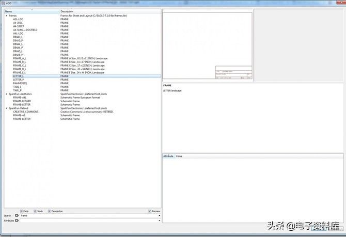Screen dimensions: 346x237
Task: Select the A4-SMALL-DOCFIELD frame
Action: (x=25, y=30)
